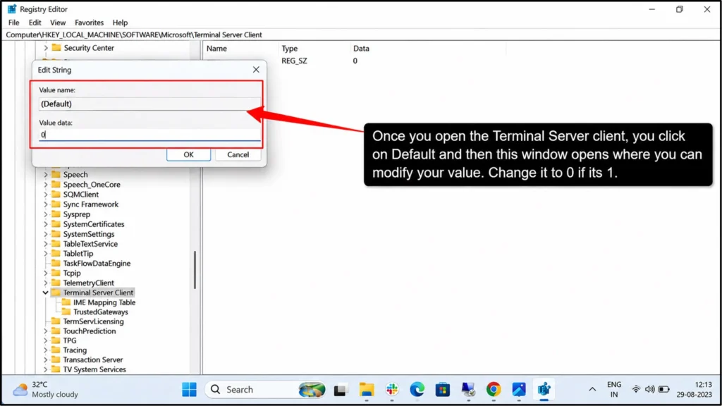
Task: Click Cancel in the Edit String dialog
Action: (238, 154)
